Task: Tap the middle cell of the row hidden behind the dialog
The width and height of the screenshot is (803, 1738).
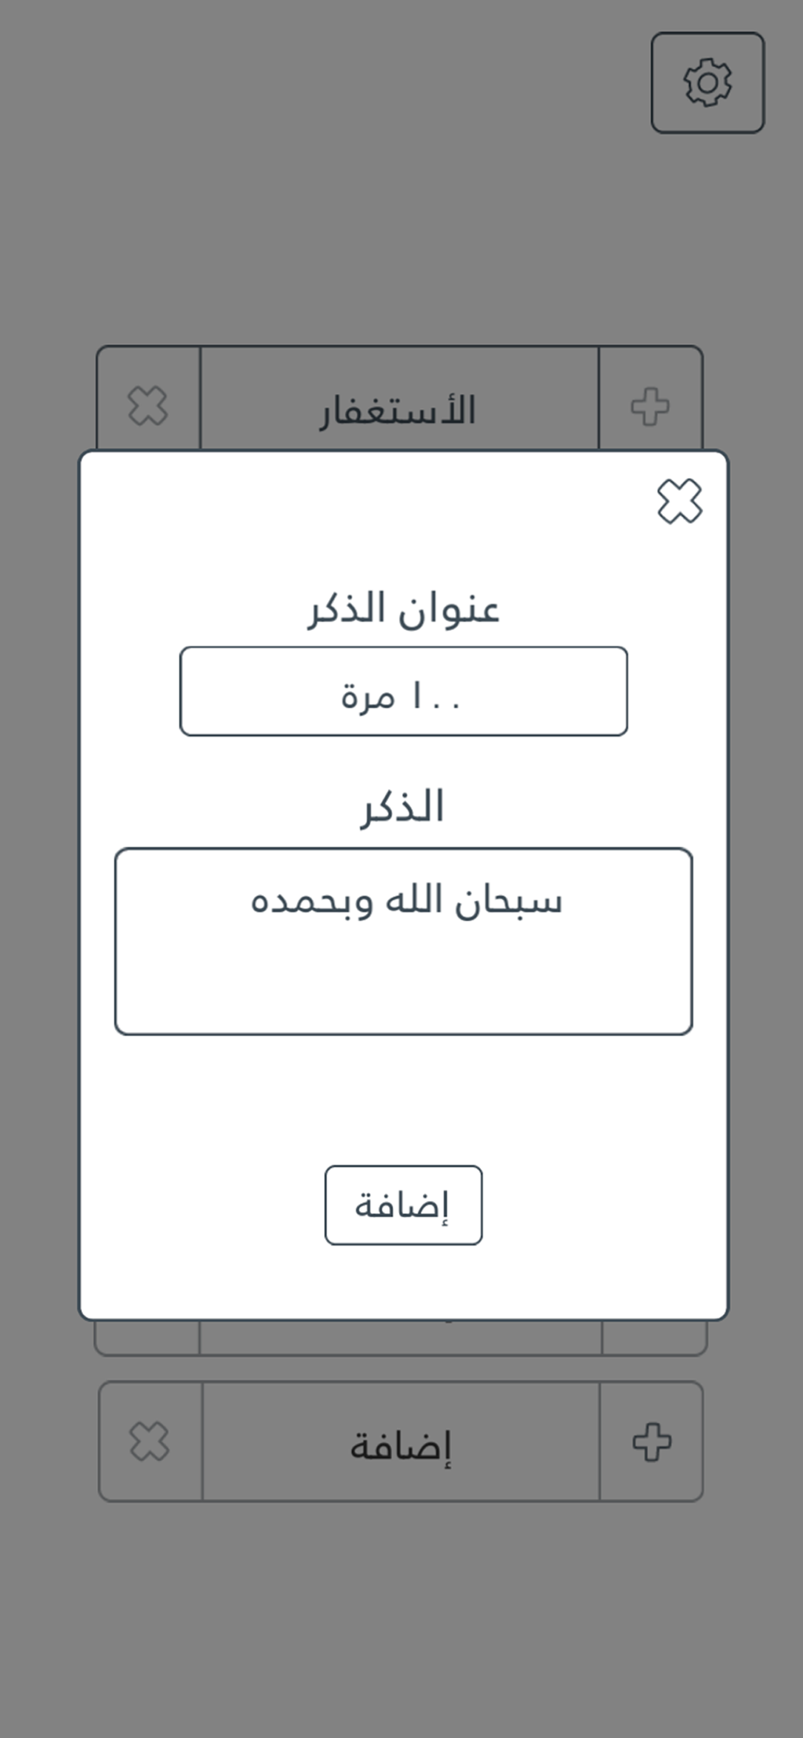Action: pos(401,1337)
